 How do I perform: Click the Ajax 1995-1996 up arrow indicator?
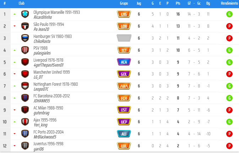tap(15, 121)
